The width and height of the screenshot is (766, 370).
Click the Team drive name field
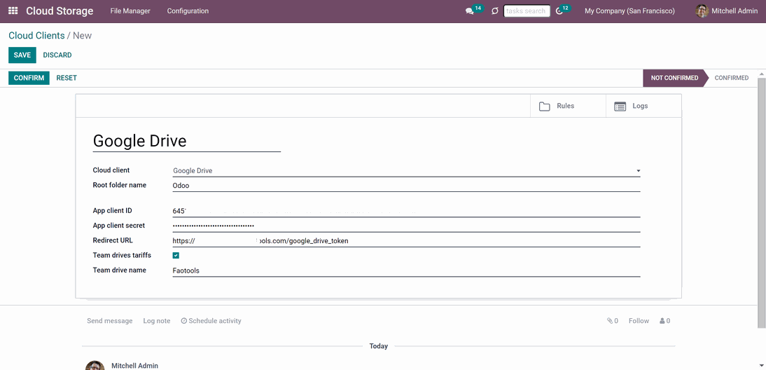pyautogui.click(x=406, y=270)
